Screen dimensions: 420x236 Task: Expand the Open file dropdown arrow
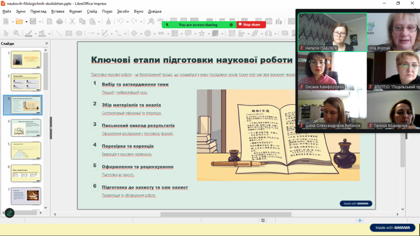[26, 21]
